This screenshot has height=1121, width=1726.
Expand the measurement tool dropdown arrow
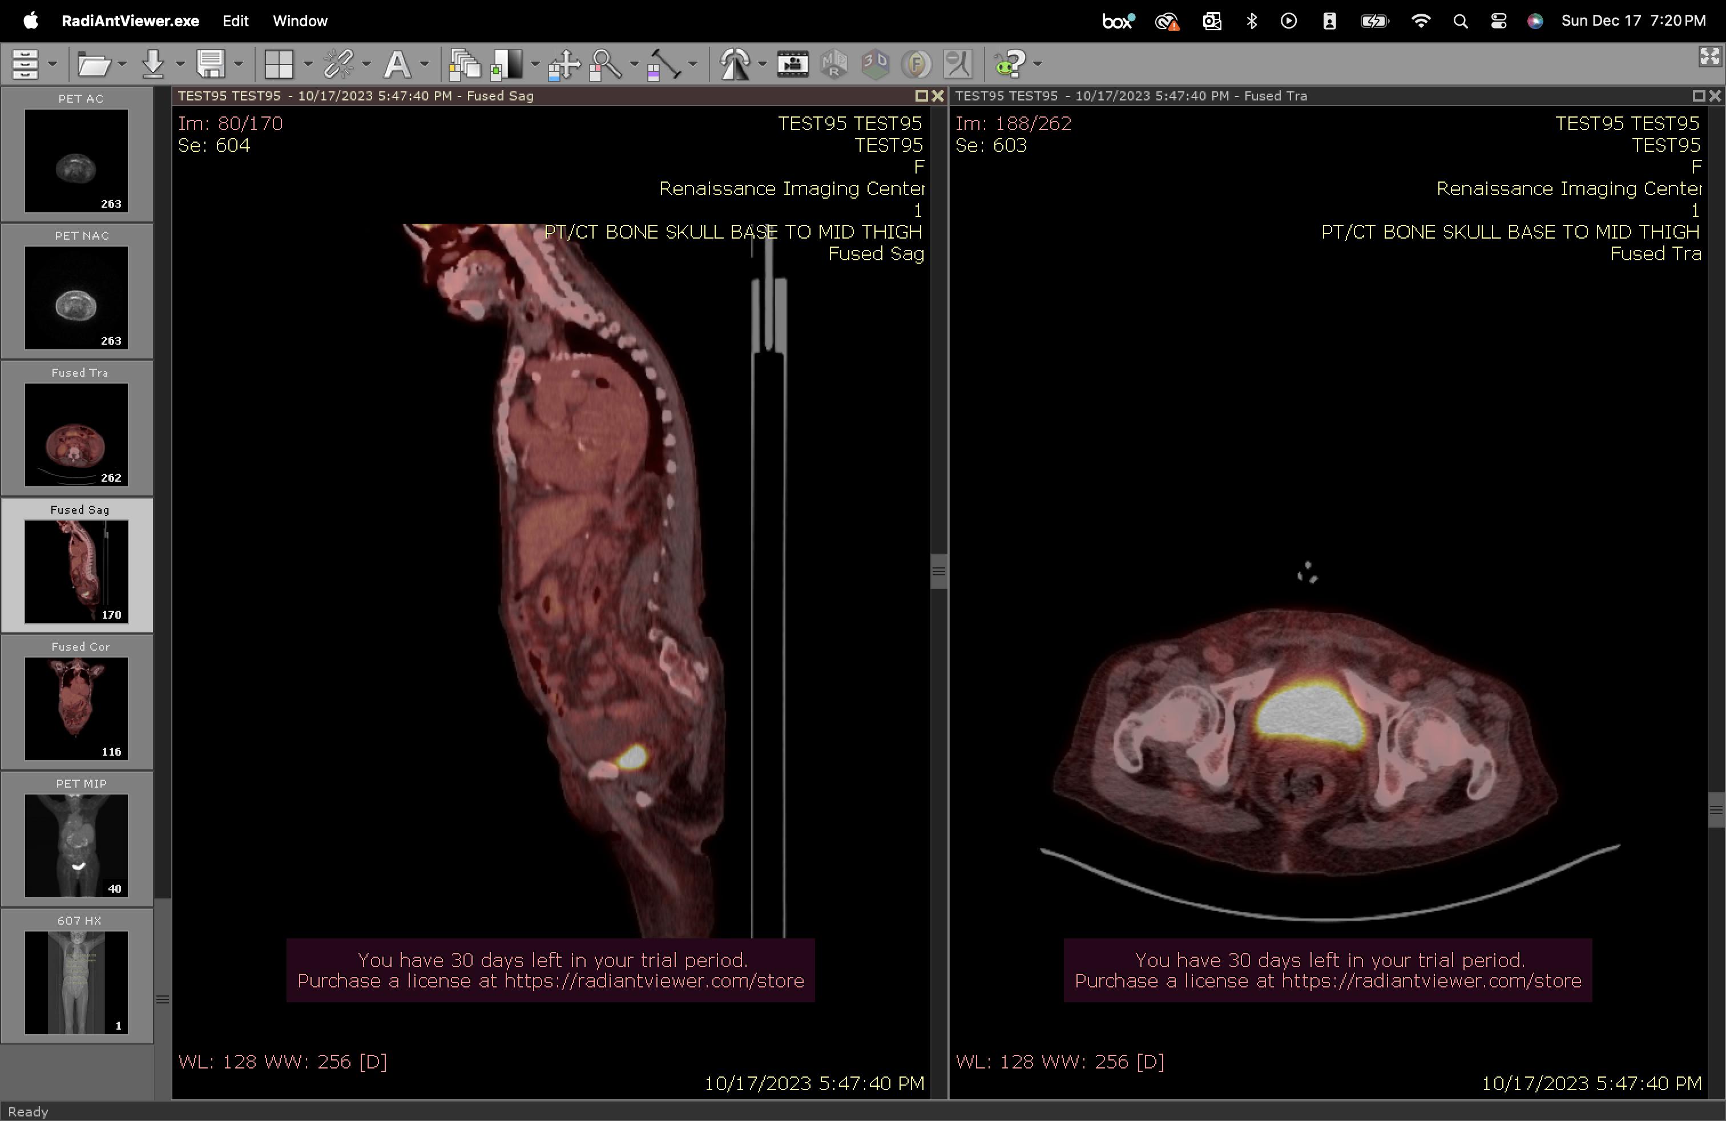pos(693,64)
